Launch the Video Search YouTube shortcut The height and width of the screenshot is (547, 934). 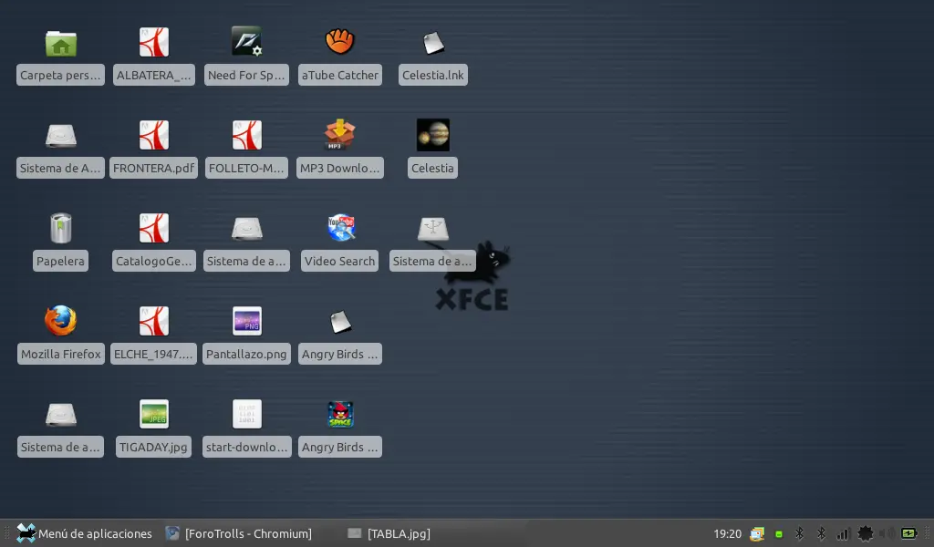[341, 227]
